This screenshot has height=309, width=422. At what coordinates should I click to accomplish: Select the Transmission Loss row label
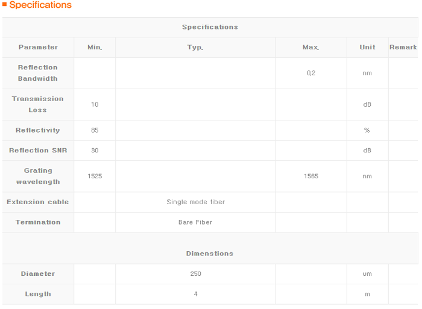point(37,104)
